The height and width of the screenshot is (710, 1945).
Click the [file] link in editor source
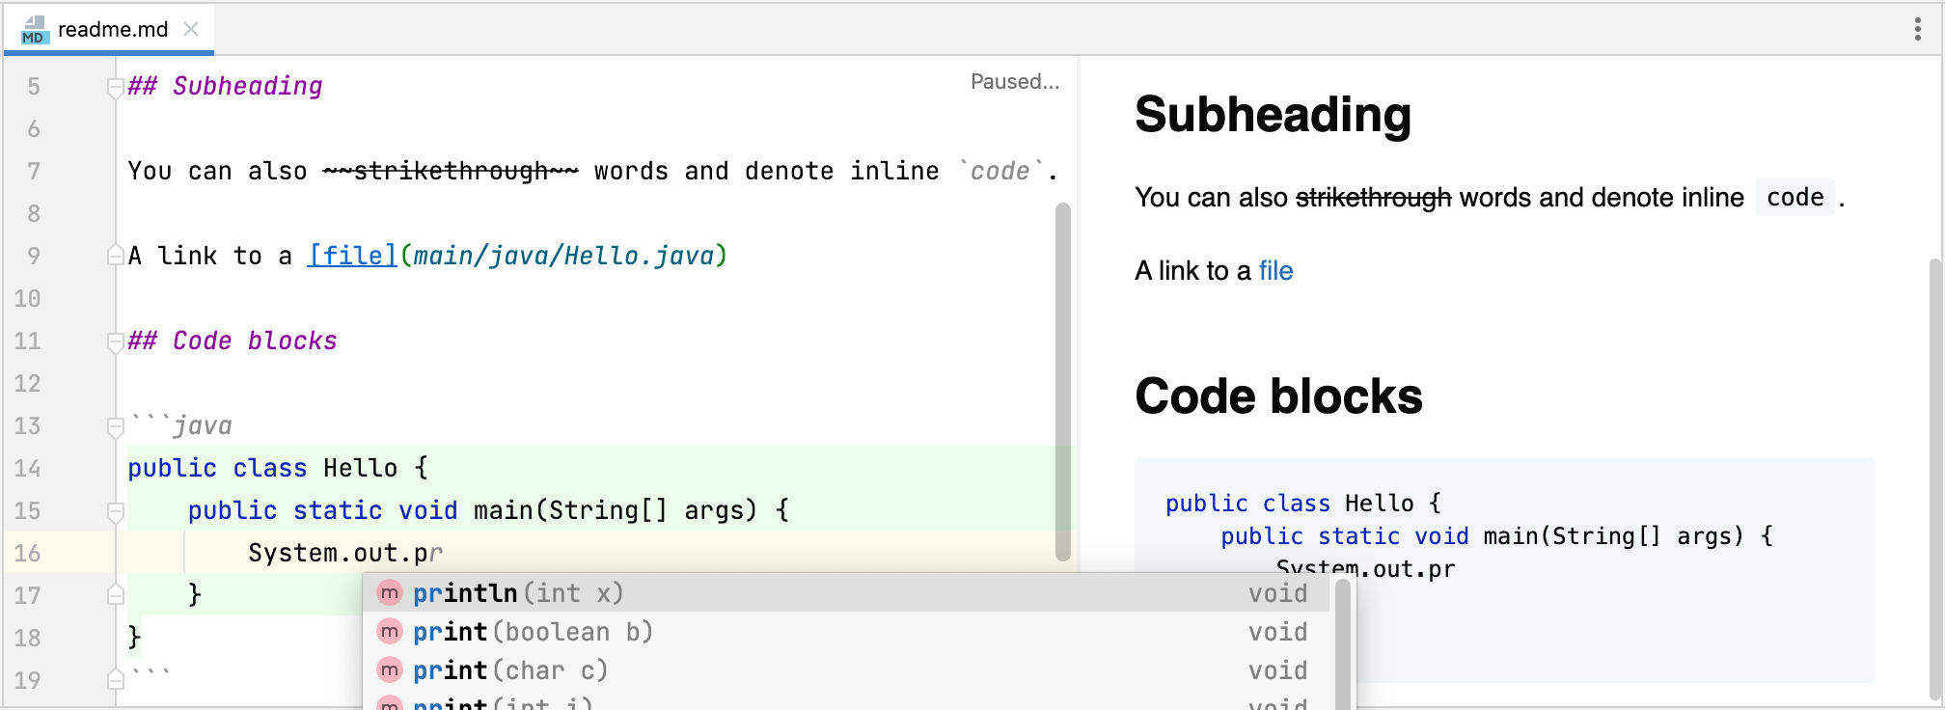tap(352, 256)
